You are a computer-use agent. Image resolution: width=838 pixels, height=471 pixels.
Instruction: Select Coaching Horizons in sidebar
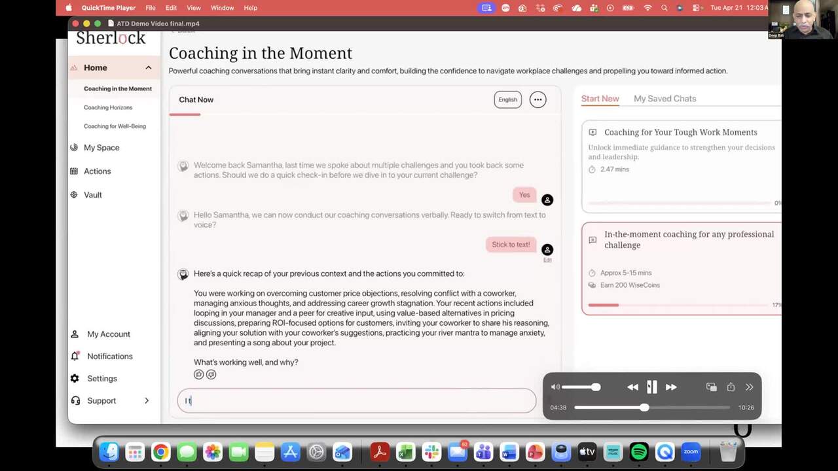[108, 107]
